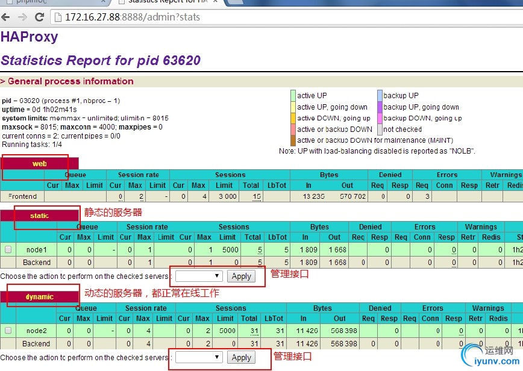Viewport: 523px width, 371px height.
Task: Click the LbTot column header in dynamic table
Action: 274,319
